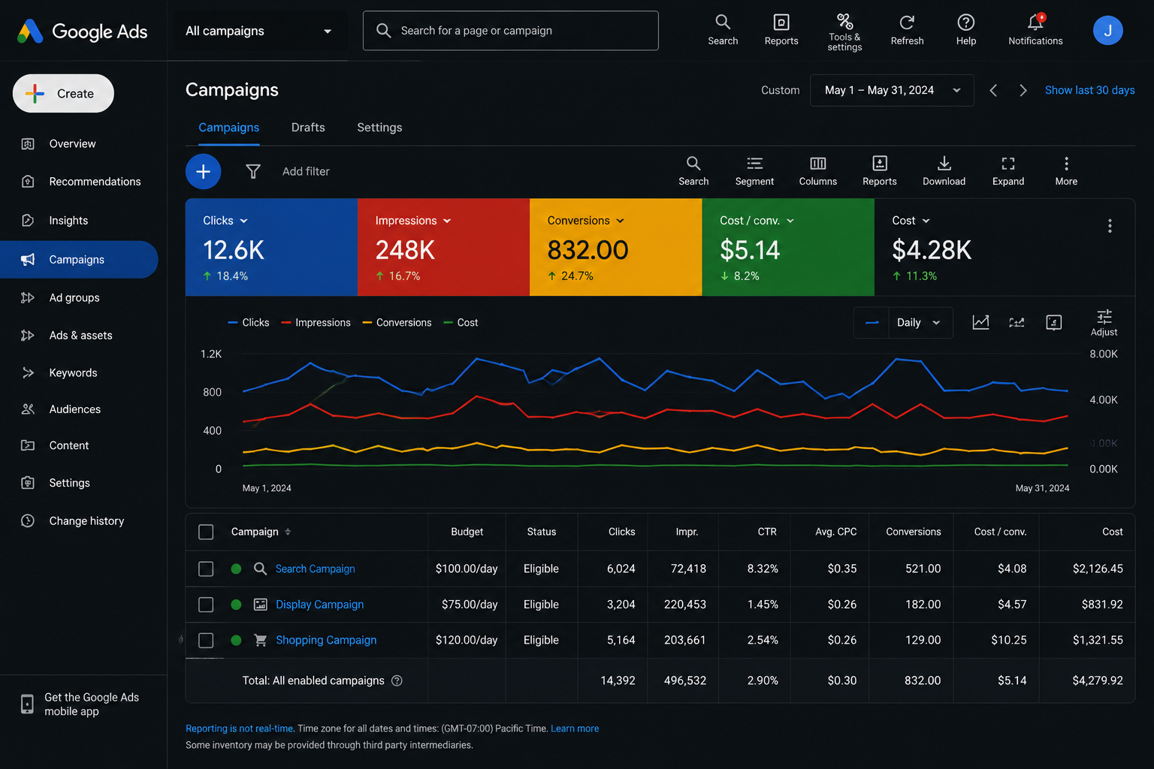Image resolution: width=1154 pixels, height=769 pixels.
Task: Open Tools & settings menu
Action: pyautogui.click(x=844, y=32)
